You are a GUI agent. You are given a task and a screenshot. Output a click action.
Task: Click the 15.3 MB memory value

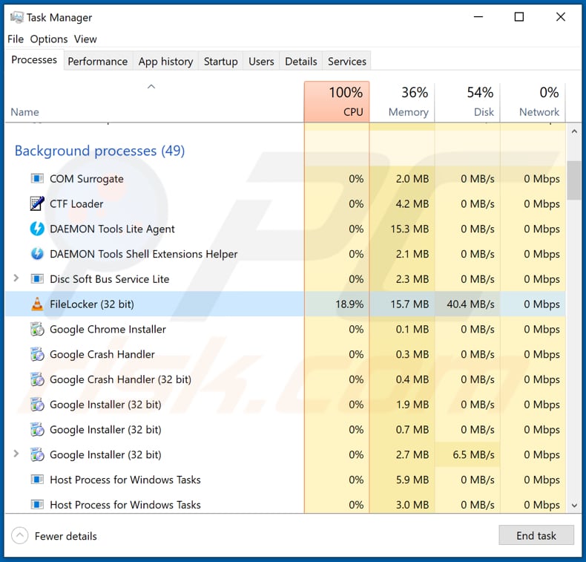coord(409,229)
